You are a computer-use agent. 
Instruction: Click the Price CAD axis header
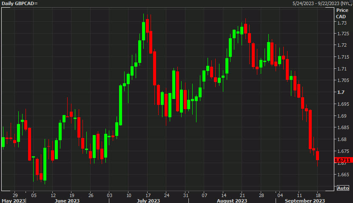pyautogui.click(x=342, y=13)
